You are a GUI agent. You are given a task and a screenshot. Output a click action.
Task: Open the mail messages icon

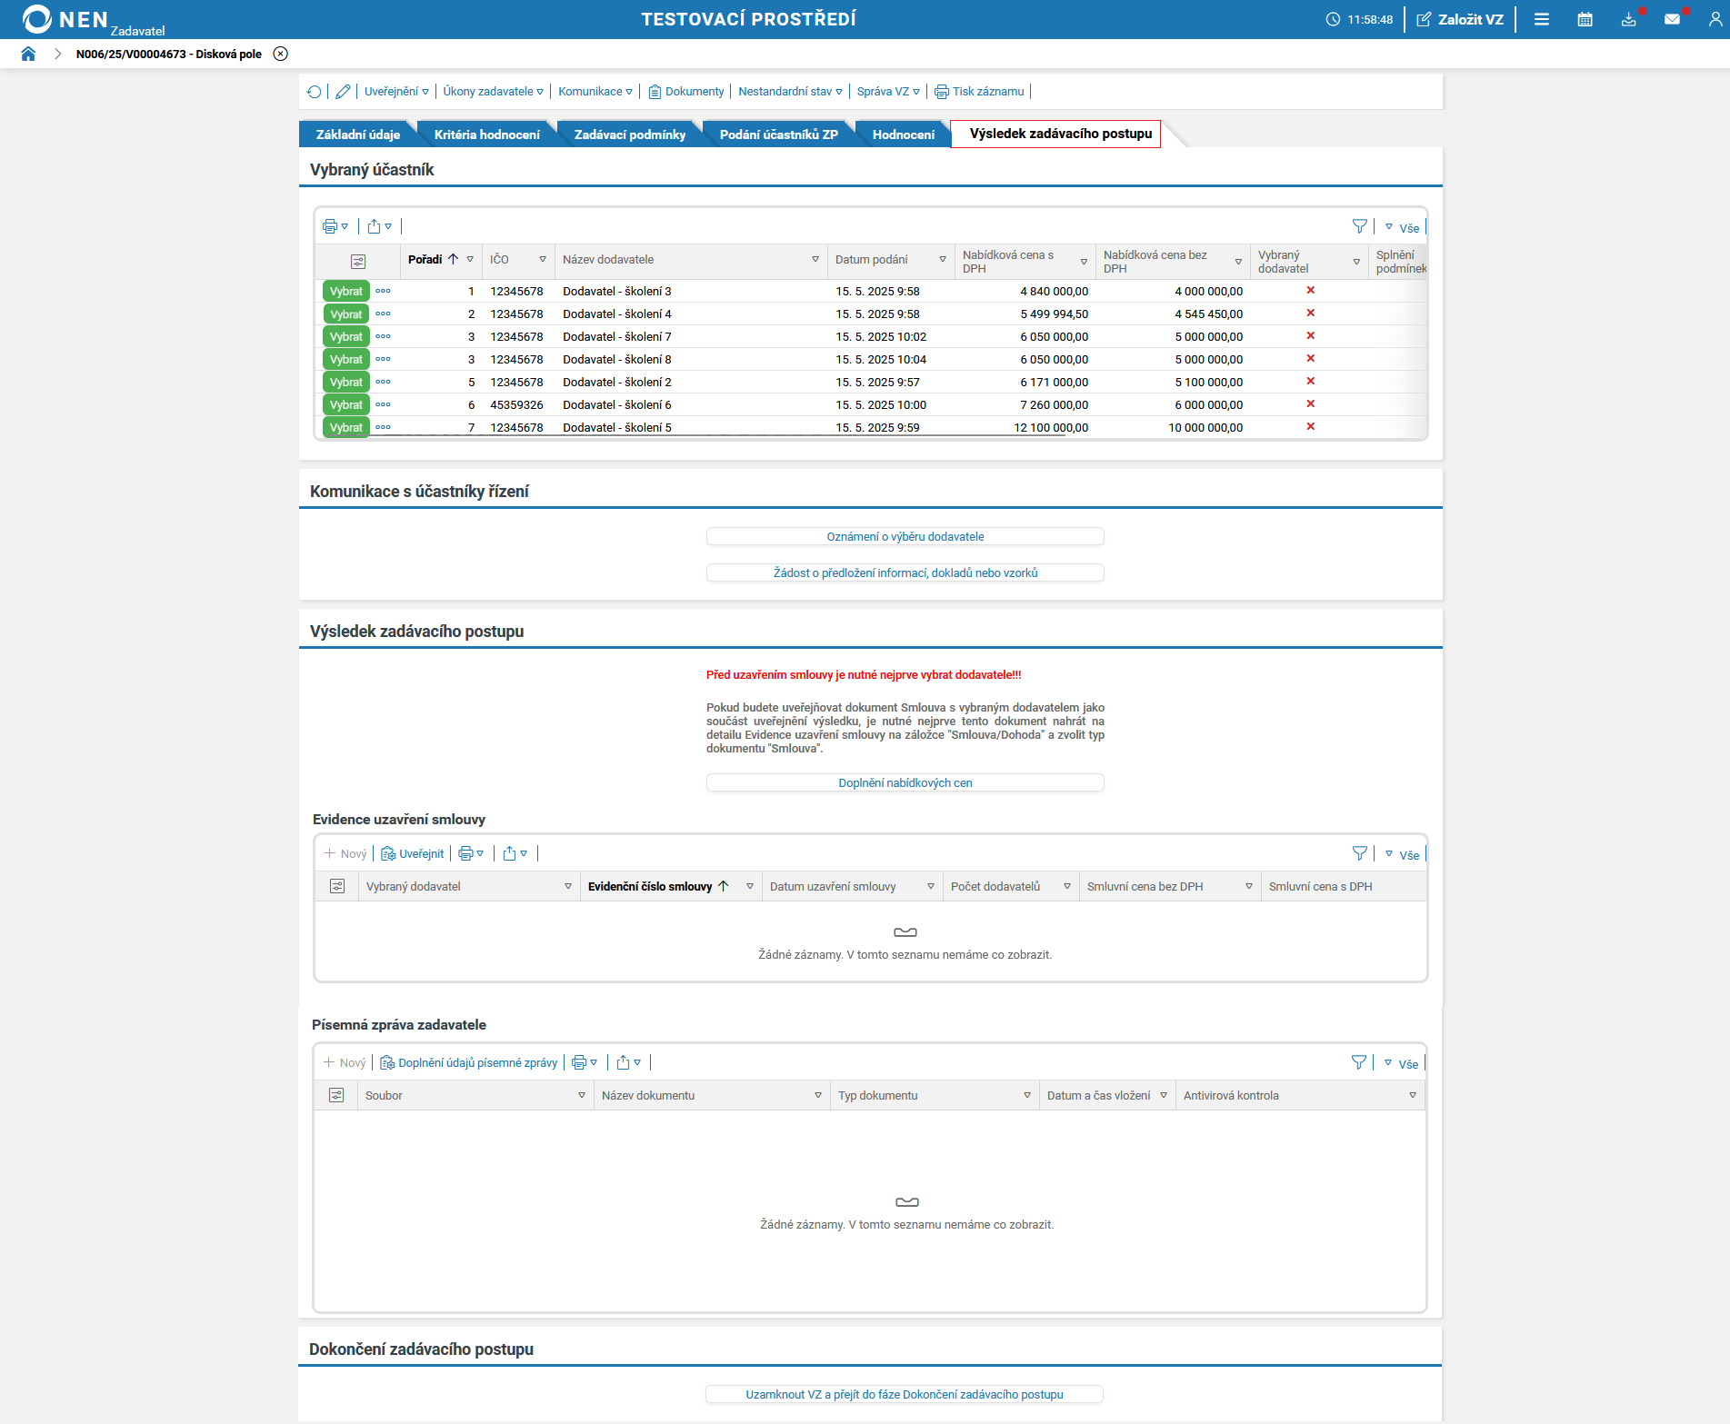[1672, 19]
